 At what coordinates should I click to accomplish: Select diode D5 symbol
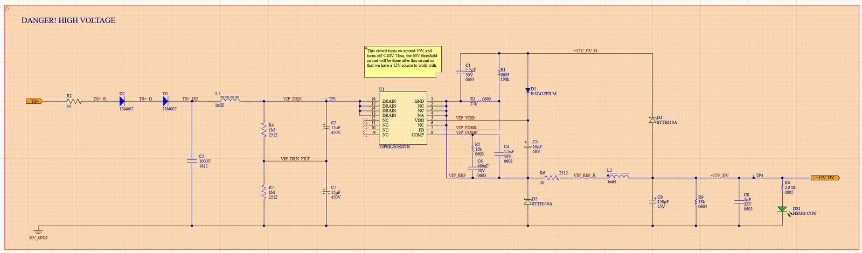pyautogui.click(x=528, y=201)
